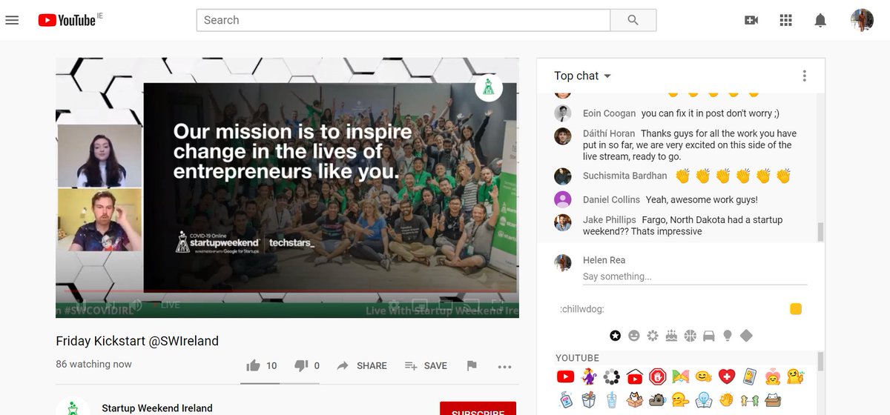Screen dimensions: 890x415
Task: Open the create video camera menu
Action: (751, 20)
